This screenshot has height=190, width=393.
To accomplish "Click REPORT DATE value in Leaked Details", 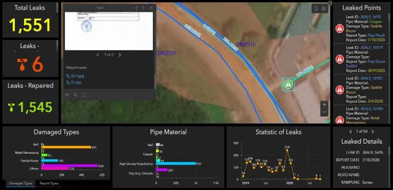I will coord(371,160).
